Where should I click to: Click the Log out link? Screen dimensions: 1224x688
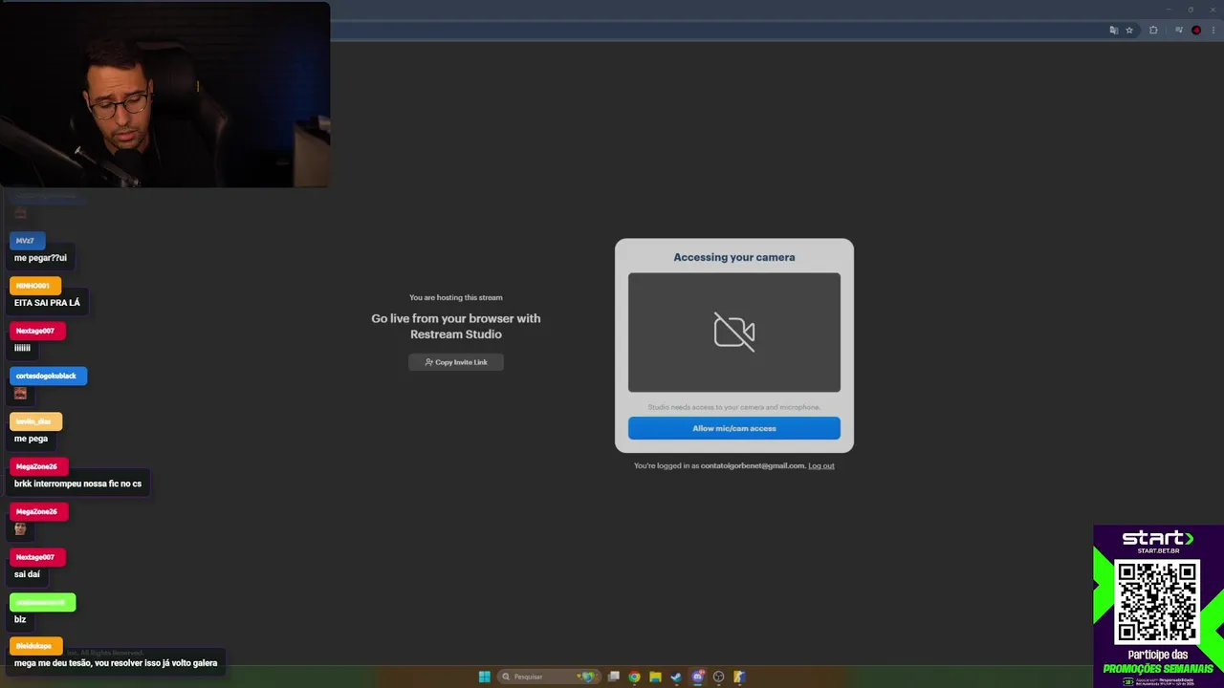[821, 465]
